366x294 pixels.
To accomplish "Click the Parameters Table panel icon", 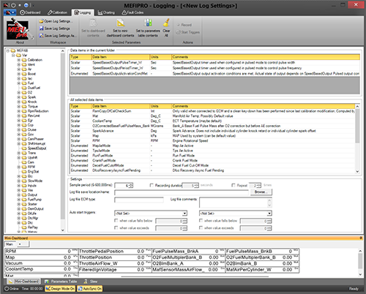I will click(x=46, y=282).
